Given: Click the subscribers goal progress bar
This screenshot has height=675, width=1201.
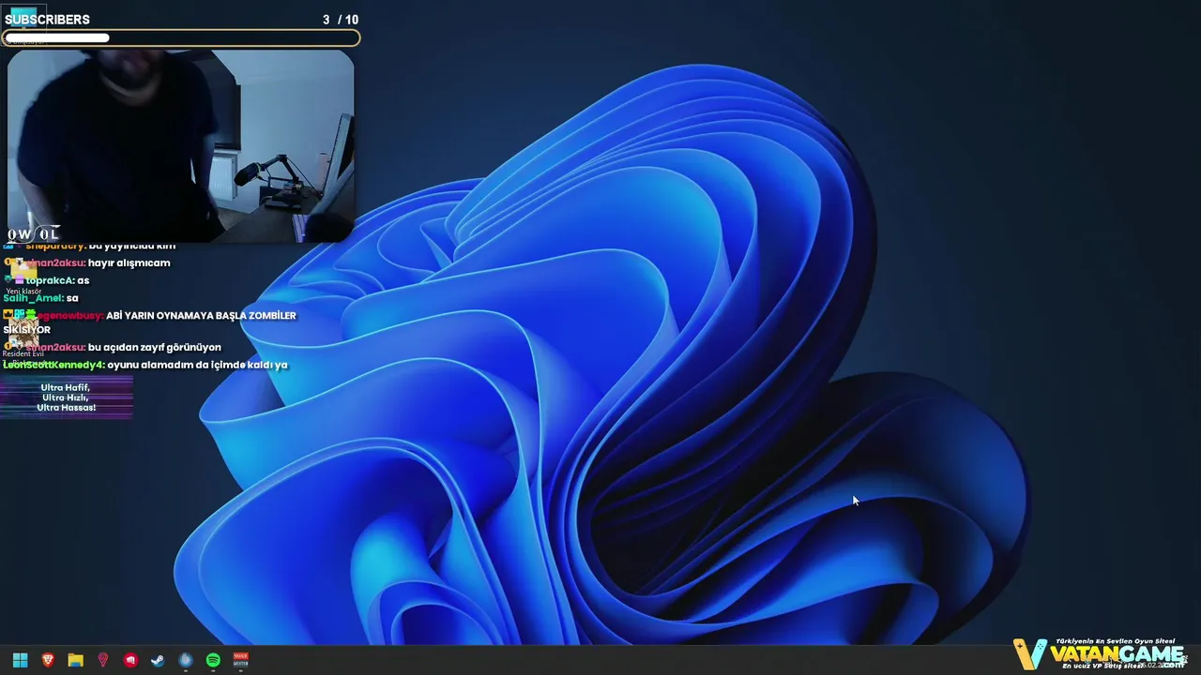Looking at the screenshot, I should tap(180, 38).
